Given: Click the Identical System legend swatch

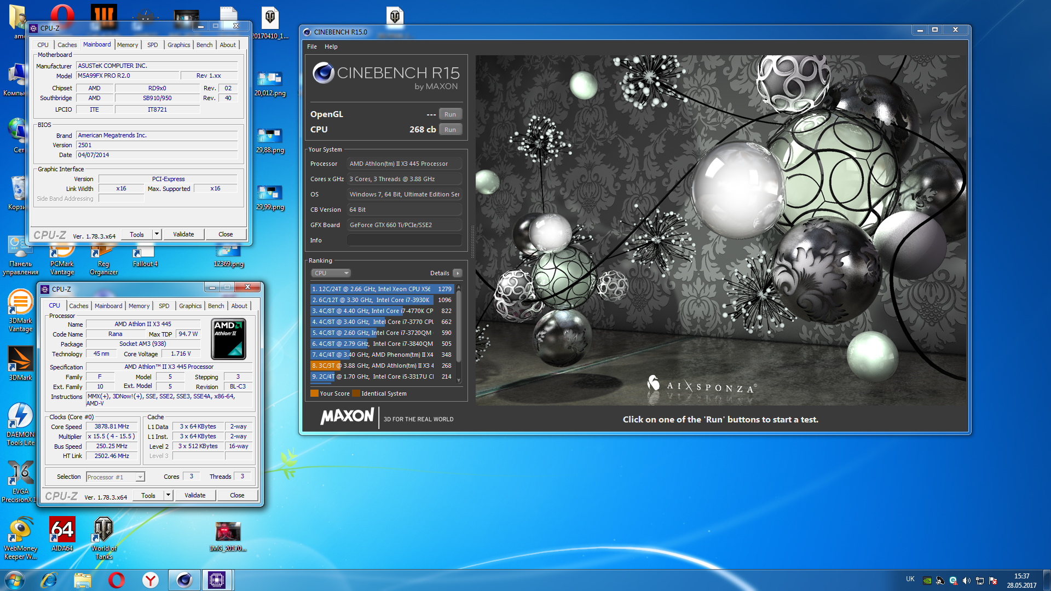Looking at the screenshot, I should point(356,393).
